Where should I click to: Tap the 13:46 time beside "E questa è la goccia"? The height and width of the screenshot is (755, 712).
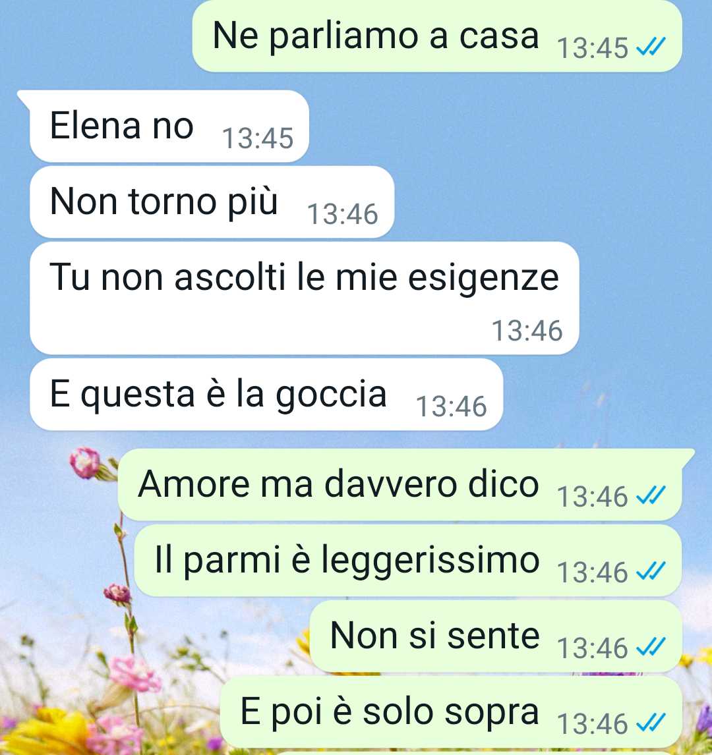(x=452, y=406)
